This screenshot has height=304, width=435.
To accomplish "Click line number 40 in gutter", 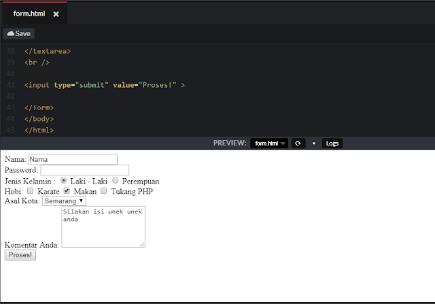I will tap(11, 73).
